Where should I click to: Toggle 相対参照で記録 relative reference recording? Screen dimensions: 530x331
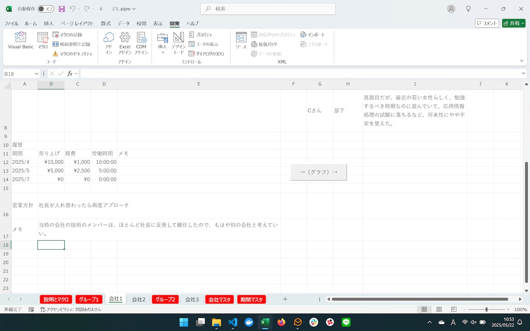point(71,44)
